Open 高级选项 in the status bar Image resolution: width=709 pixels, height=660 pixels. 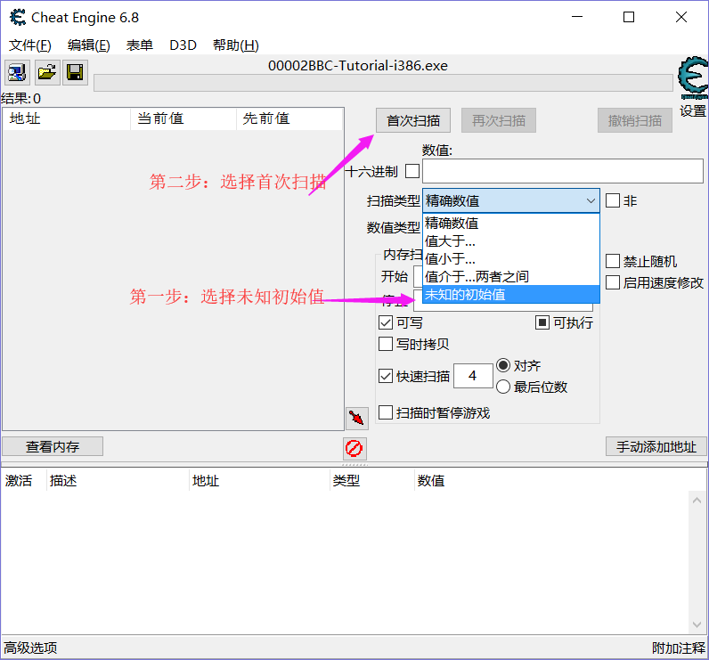[31, 648]
